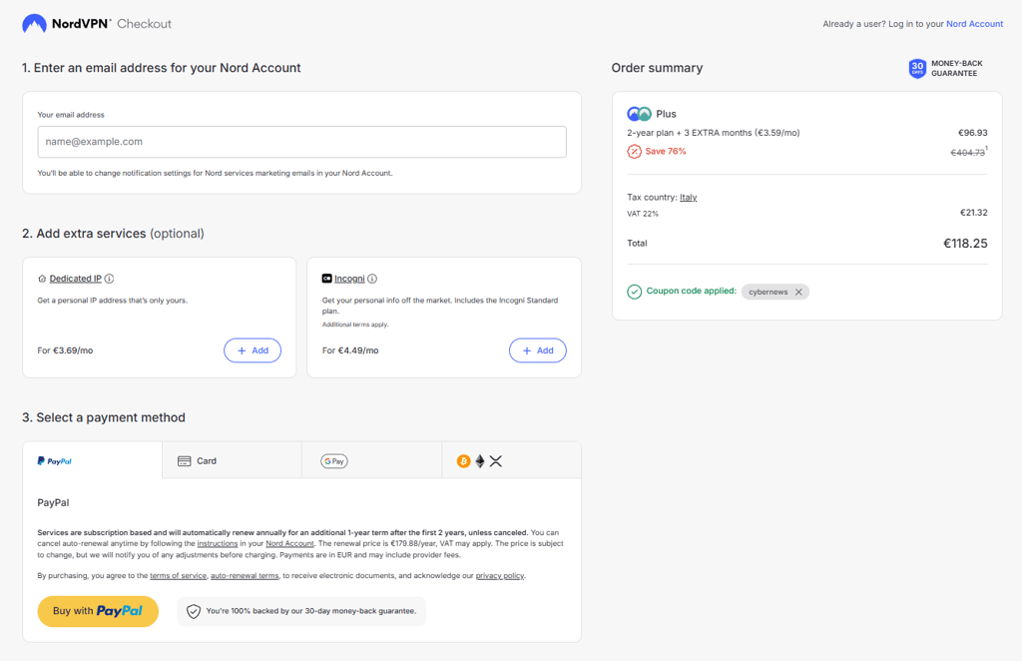Click the Incogni logo icon
Viewport: 1022px width, 661px height.
point(326,279)
